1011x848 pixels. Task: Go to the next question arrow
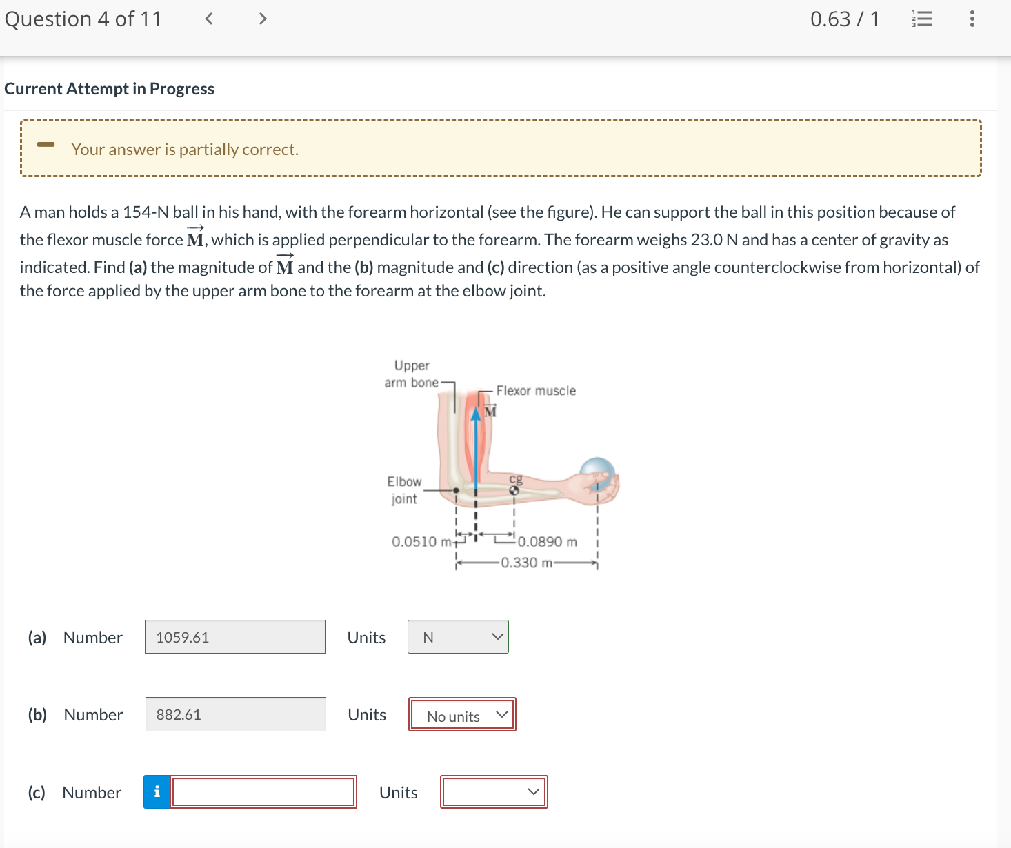(262, 19)
